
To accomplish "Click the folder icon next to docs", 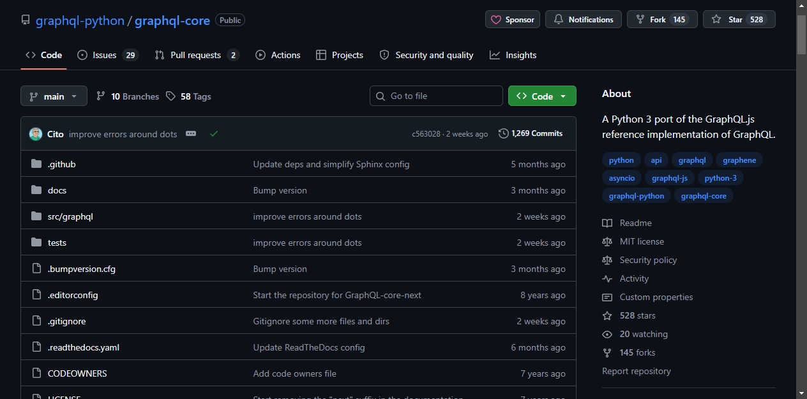I will (36, 190).
